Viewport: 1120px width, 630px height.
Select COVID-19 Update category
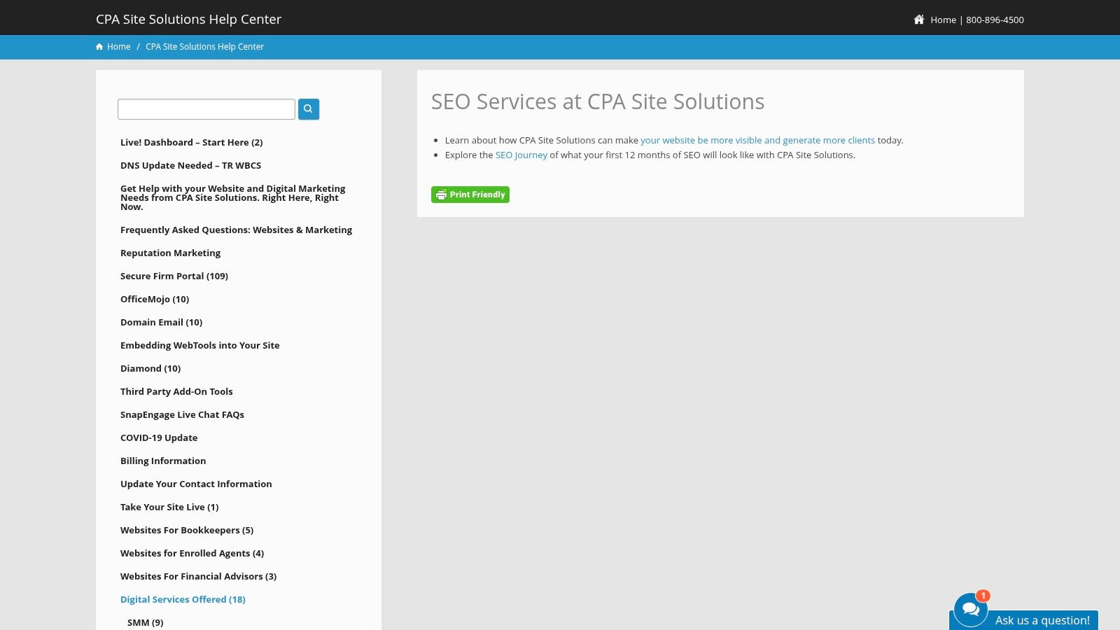(x=159, y=437)
